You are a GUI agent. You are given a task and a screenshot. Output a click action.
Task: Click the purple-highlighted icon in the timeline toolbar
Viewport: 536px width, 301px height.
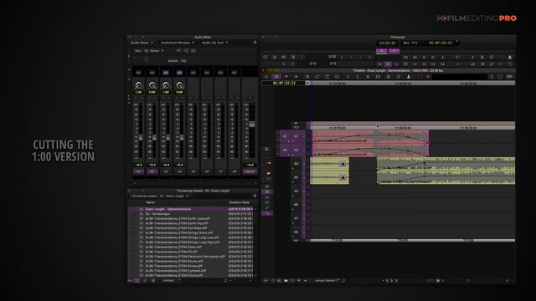276,77
